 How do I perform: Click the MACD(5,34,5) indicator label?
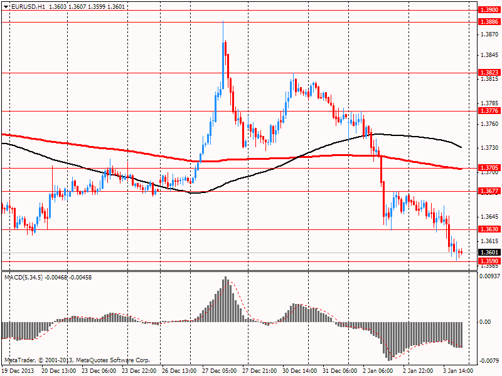(23, 277)
